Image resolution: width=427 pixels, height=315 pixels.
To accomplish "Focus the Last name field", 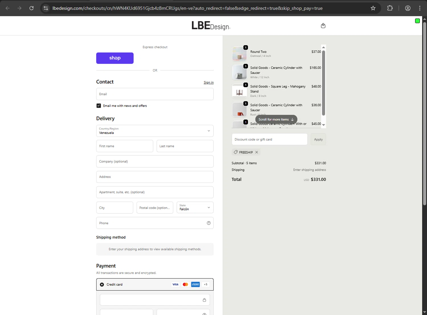I will coord(185,146).
